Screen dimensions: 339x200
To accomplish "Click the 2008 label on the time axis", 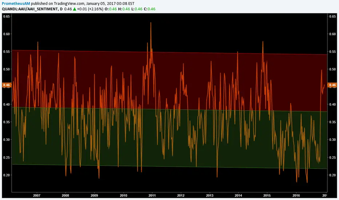I will [65, 196].
